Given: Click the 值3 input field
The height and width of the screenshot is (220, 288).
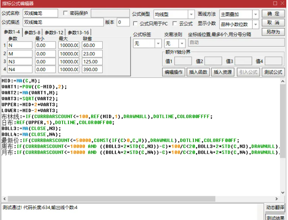Looking at the screenshot, I should (x=243, y=61).
